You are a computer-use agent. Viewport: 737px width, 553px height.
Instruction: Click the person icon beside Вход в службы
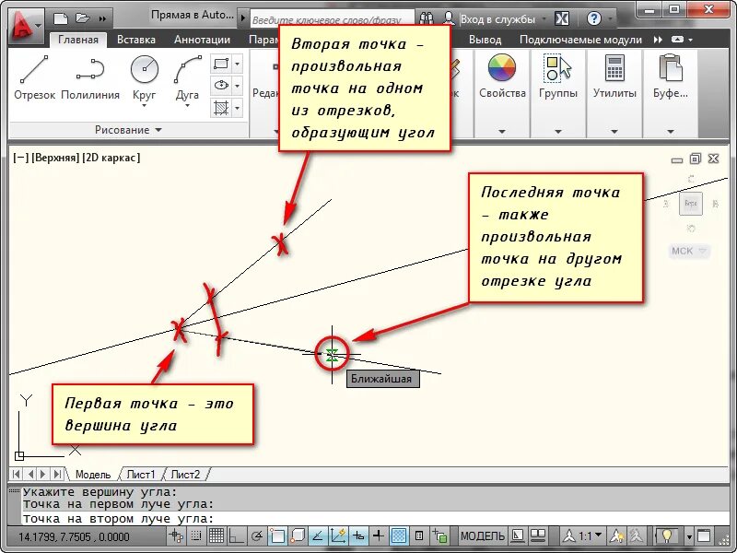click(450, 18)
